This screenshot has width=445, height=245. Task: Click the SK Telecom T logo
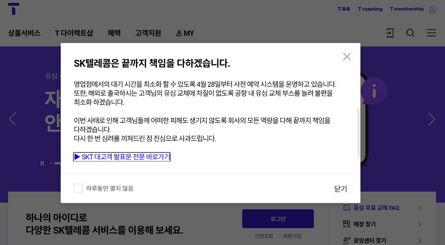point(13,9)
